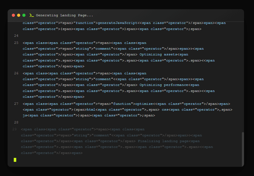This screenshot has width=254, height=176.
Task: Select the "Generating Landing Page..." title text
Action: [x=64, y=15]
